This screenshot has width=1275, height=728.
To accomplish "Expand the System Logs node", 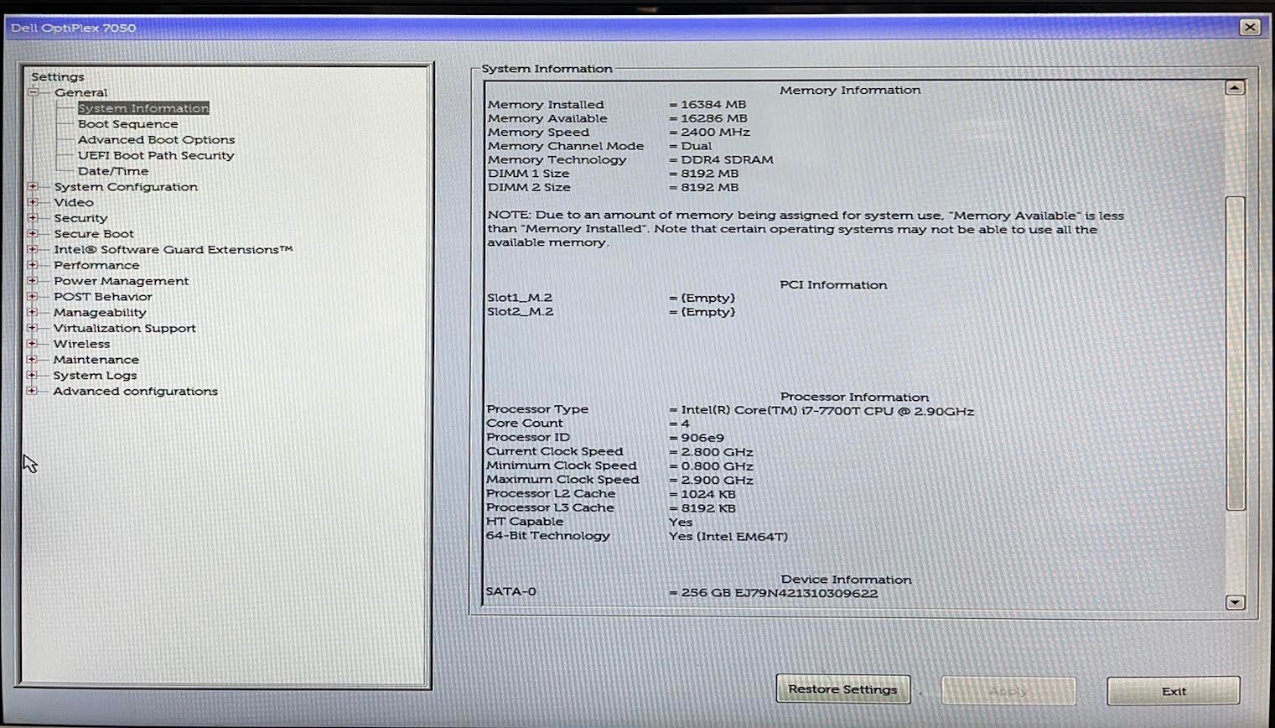I will click(x=33, y=375).
